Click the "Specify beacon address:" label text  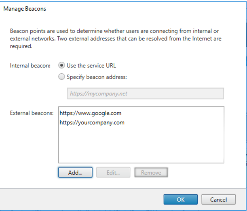97,77
